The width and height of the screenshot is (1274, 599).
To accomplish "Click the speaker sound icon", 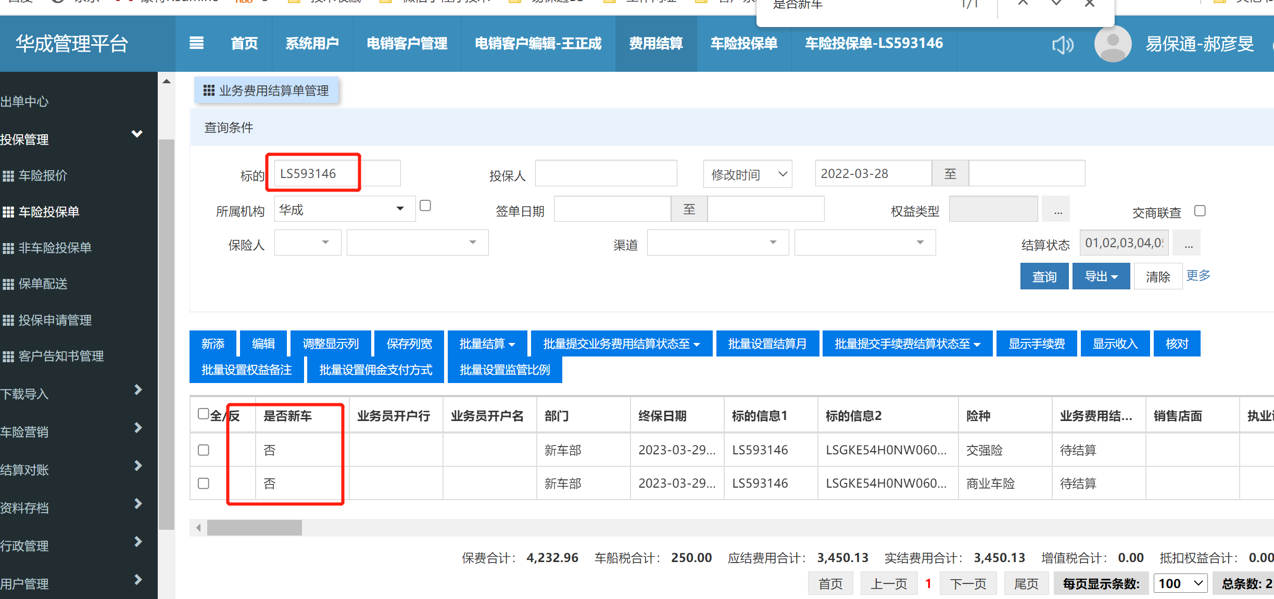I will pyautogui.click(x=1062, y=45).
